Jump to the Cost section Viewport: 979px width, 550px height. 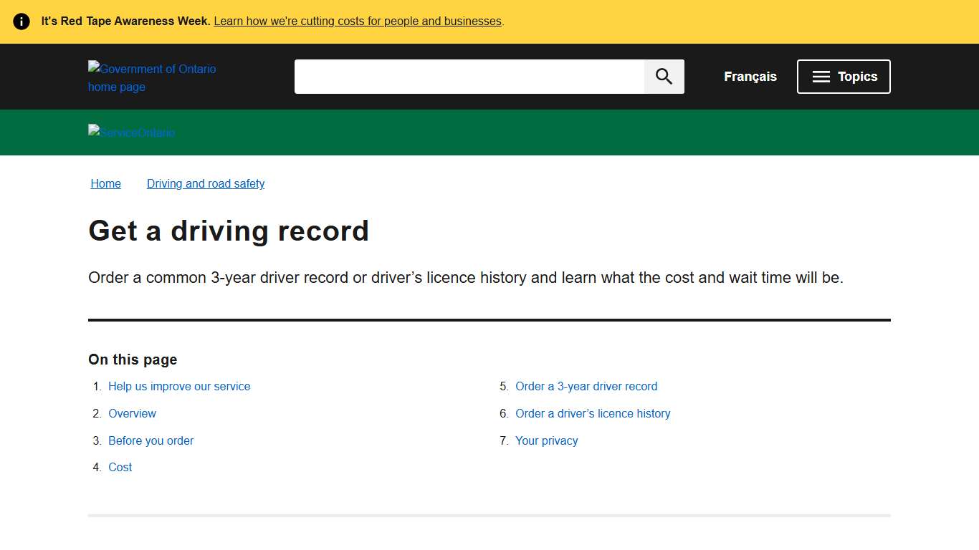coord(120,467)
